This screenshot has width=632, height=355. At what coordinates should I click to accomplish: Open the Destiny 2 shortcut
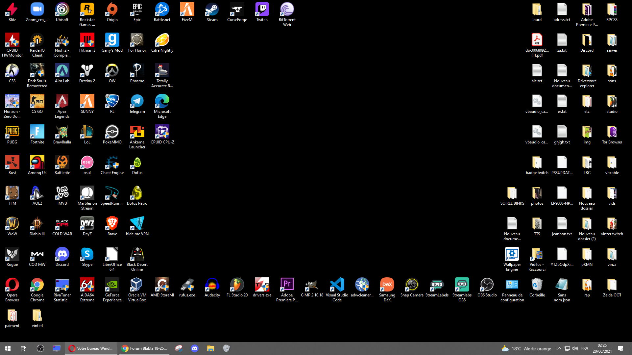[87, 74]
